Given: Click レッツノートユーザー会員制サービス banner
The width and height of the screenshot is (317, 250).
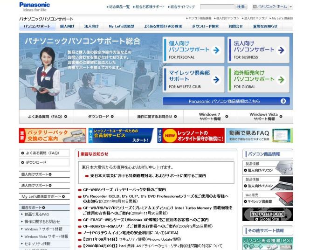Looking at the screenshot, I should pos(121,135).
